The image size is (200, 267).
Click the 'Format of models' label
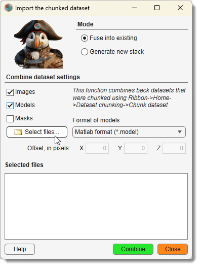tap(96, 120)
